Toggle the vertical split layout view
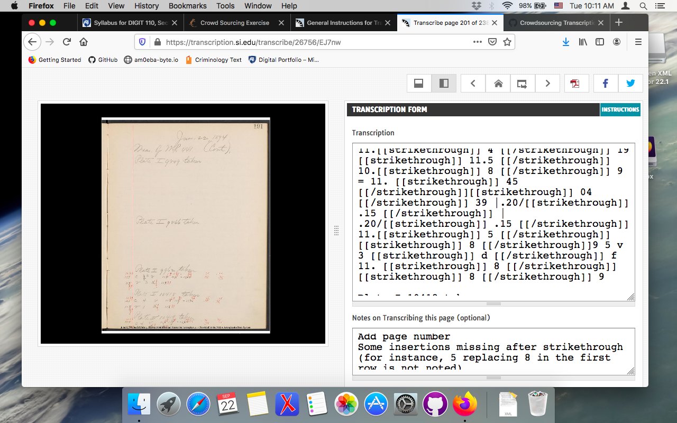Viewport: 677px width, 423px height. [443, 83]
